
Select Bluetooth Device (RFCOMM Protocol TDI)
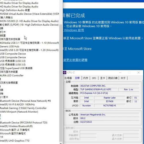(x=24, y=123)
